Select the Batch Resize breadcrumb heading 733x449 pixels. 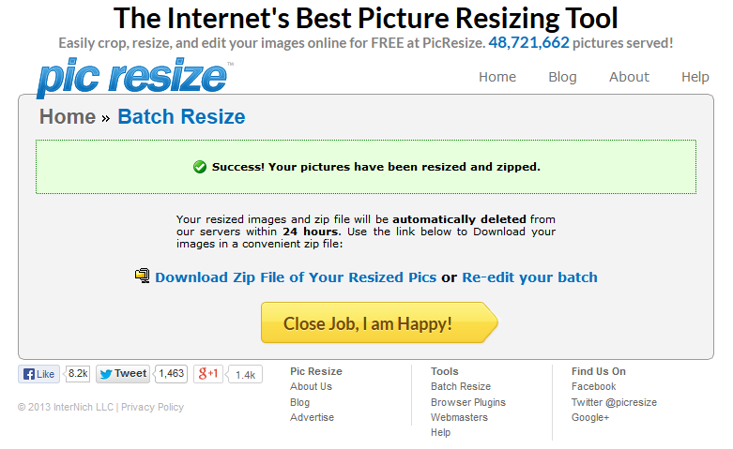coord(181,116)
